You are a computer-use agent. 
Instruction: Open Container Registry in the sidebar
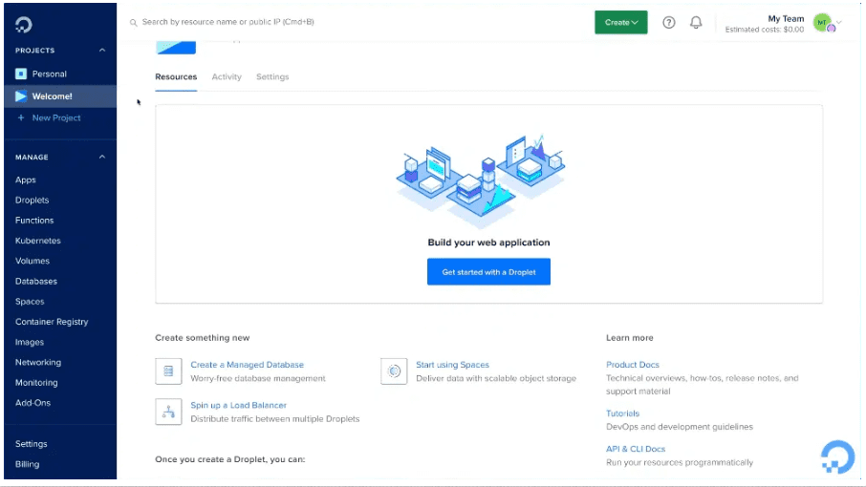[52, 322]
